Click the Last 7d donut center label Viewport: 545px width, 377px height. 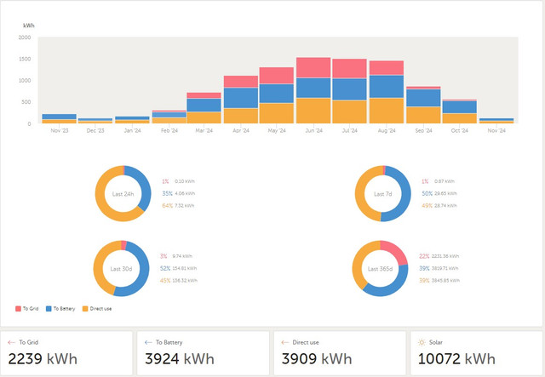[x=382, y=194]
